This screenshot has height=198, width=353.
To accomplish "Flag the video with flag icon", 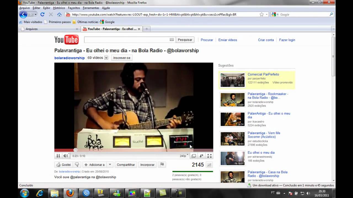I will coord(162,165).
